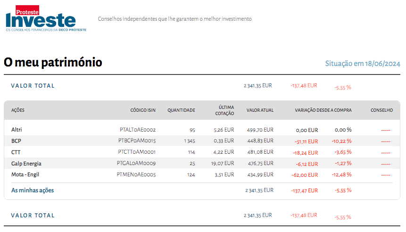Click the tagline 'Conselhos independentes que lhe garantem'

point(148,19)
